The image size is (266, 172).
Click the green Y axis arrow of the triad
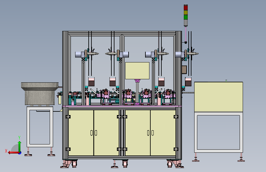20,146
